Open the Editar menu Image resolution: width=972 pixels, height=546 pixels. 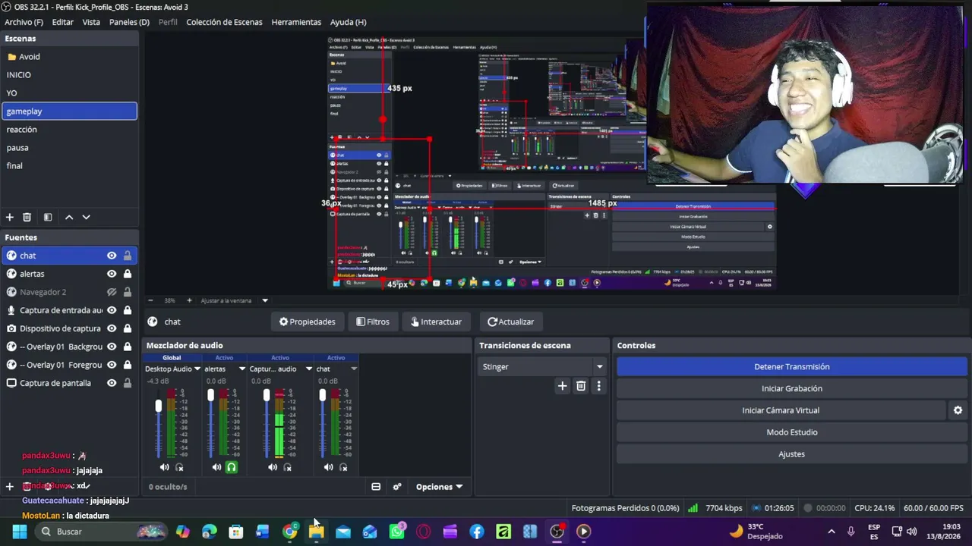tap(62, 22)
